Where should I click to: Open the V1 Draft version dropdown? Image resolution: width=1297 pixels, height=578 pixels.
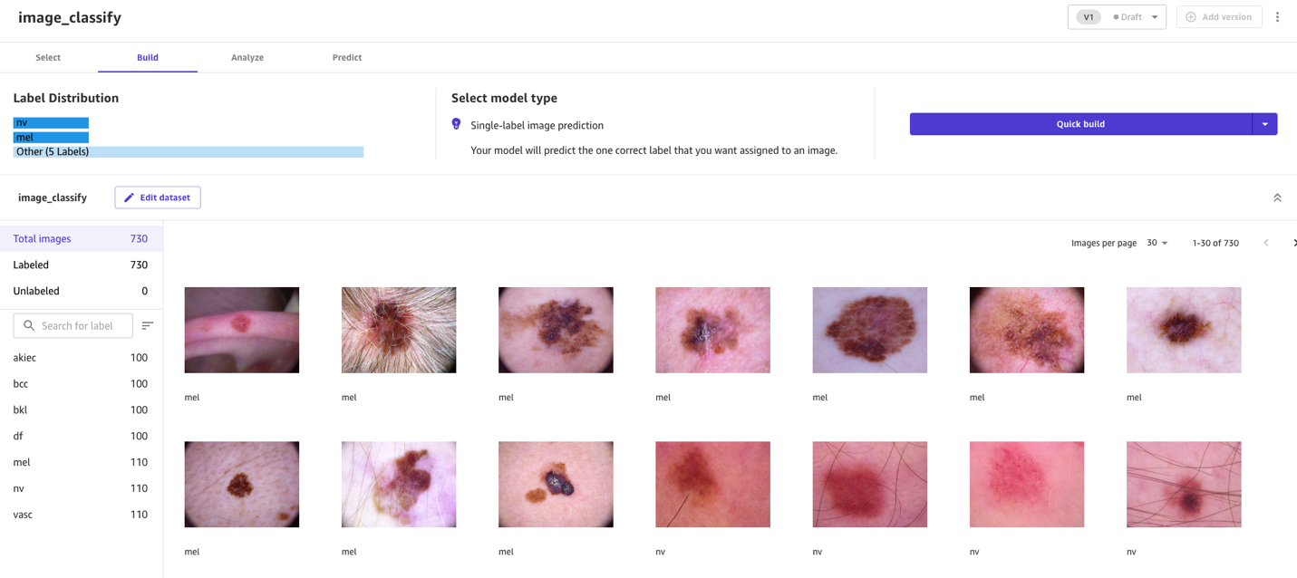point(1117,17)
